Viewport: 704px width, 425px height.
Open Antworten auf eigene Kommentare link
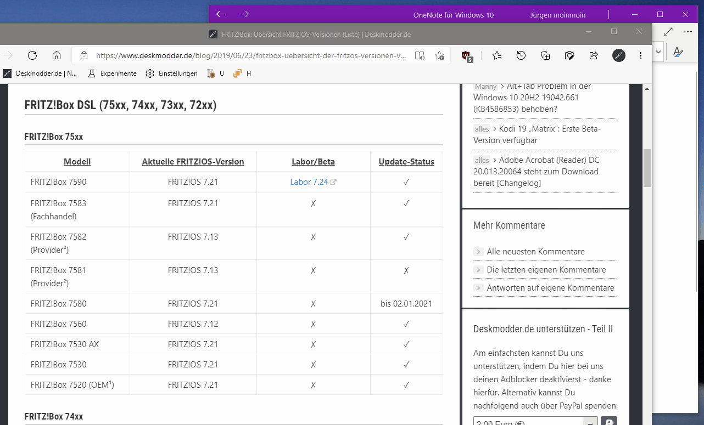click(550, 288)
